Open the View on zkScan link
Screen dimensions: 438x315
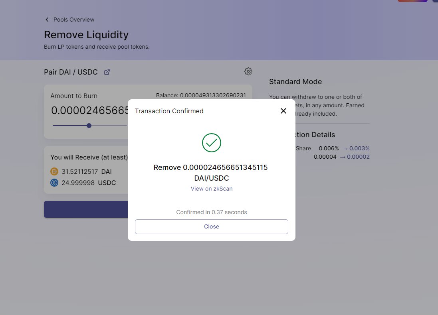212,189
